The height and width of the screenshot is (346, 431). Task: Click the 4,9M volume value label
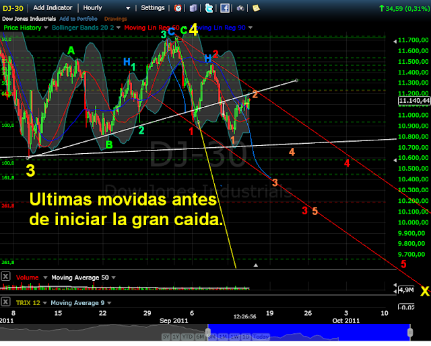(x=405, y=290)
